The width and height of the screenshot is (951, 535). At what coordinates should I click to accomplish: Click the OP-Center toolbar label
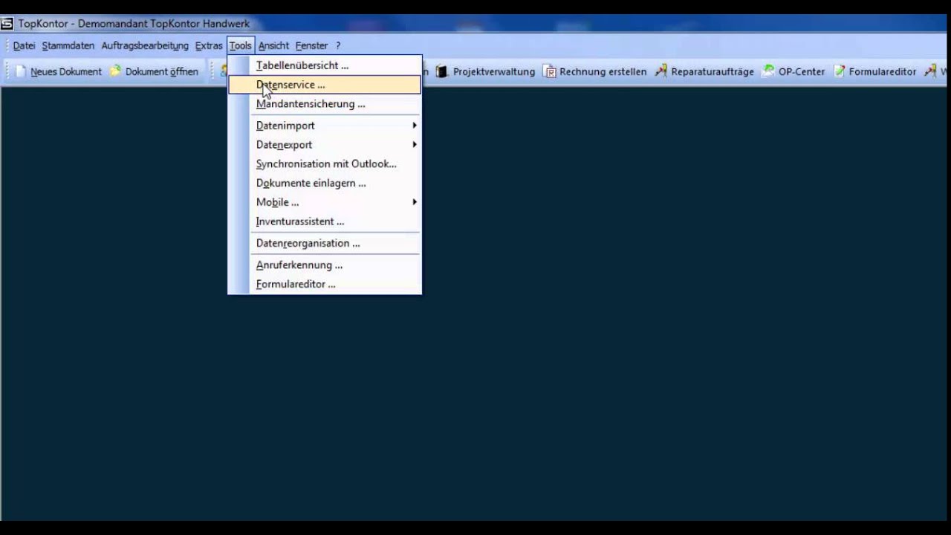tap(802, 72)
